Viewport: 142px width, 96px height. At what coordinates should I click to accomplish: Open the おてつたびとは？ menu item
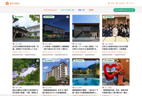coord(50,10)
